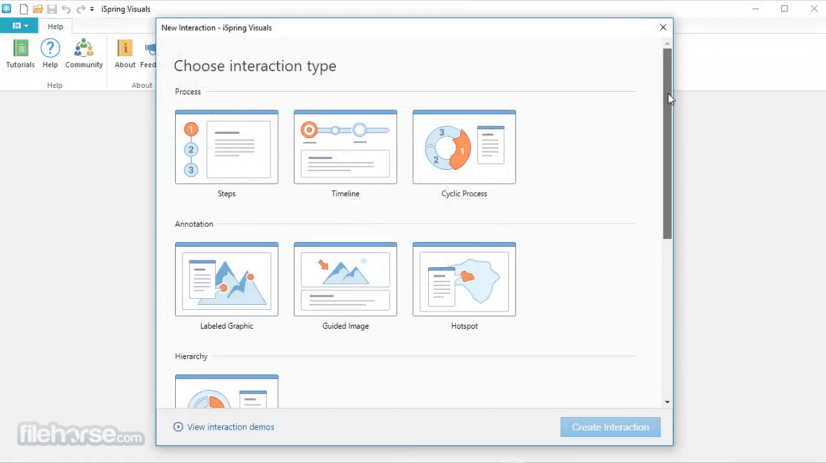Minimize the iSpring Visuals main window
826x463 pixels.
[x=755, y=9]
